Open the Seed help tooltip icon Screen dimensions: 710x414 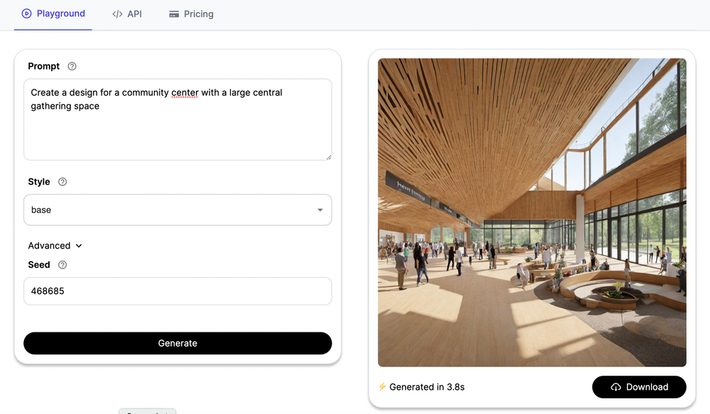click(61, 264)
